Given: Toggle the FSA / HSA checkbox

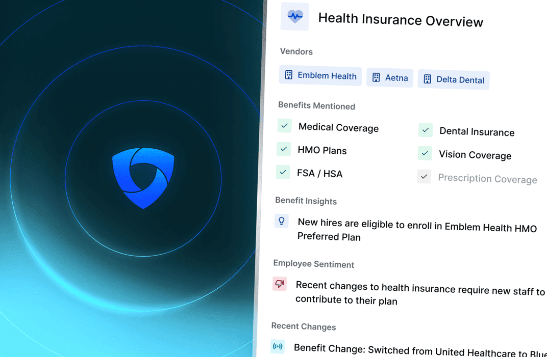Looking at the screenshot, I should pyautogui.click(x=283, y=172).
